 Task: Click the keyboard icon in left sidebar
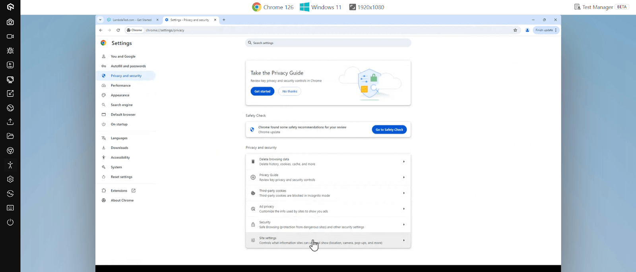click(x=10, y=208)
